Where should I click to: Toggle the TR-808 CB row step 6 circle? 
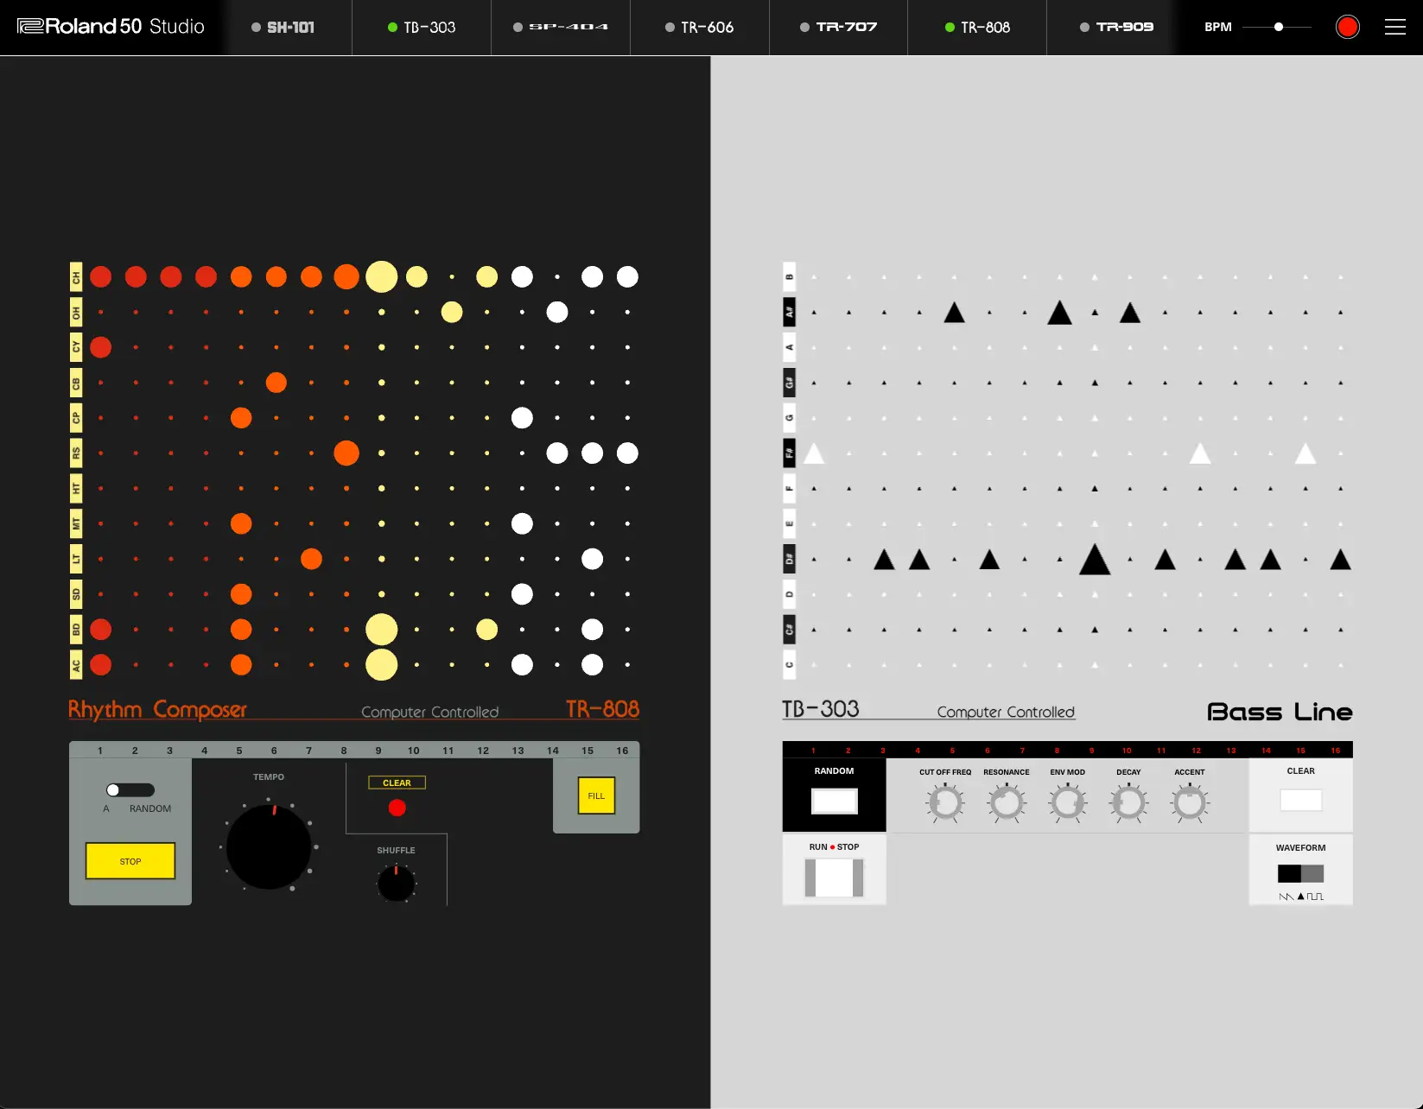[x=276, y=383]
